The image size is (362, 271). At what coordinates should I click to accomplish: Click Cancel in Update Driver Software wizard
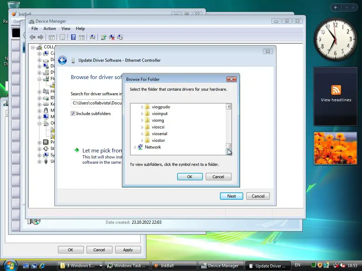[258, 196]
